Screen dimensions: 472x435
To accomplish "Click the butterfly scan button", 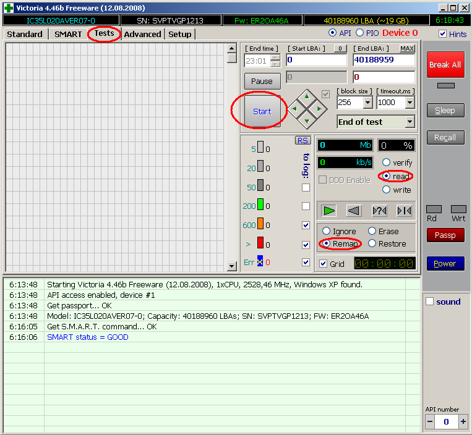I will tap(405, 211).
